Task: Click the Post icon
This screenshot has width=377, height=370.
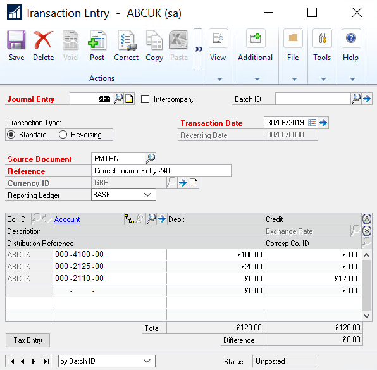Action: 97,40
